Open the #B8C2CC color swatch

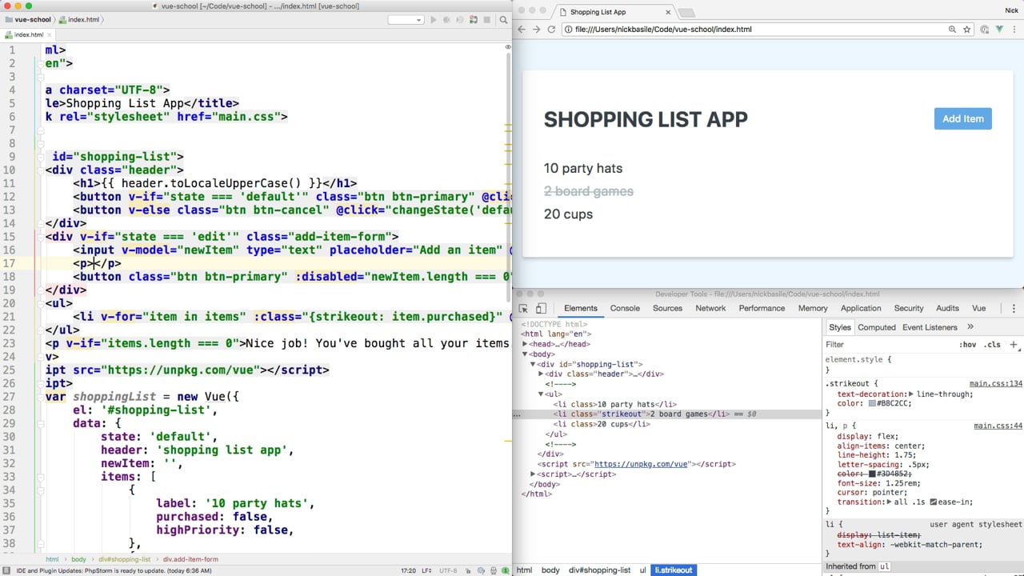pyautogui.click(x=872, y=404)
